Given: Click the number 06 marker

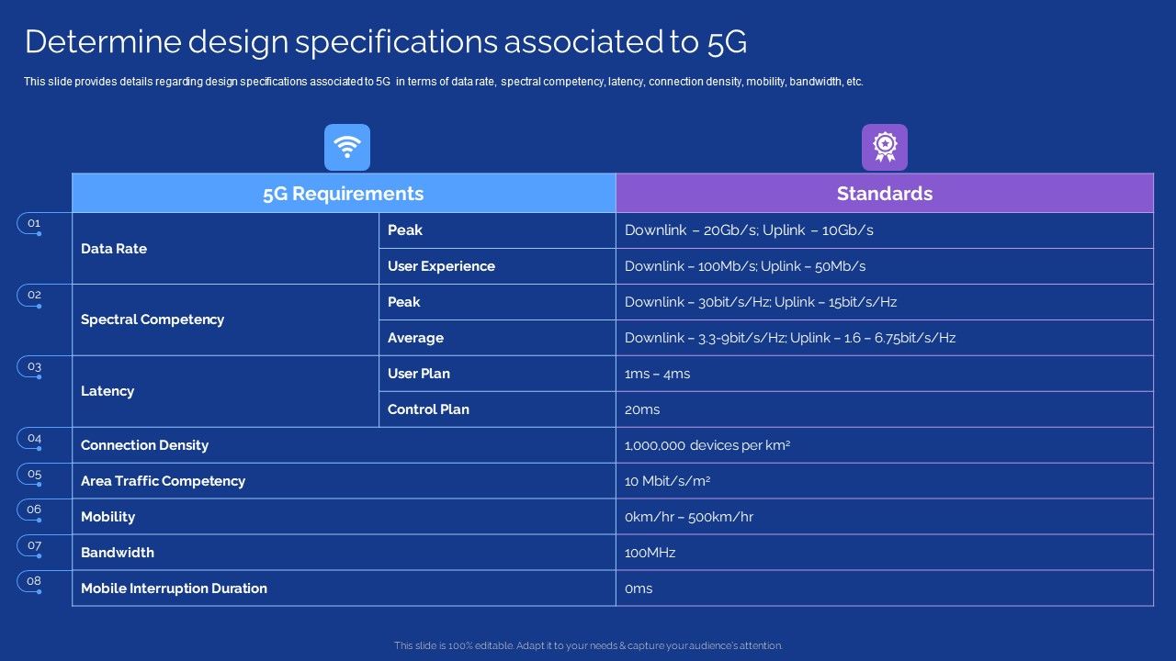Looking at the screenshot, I should pos(34,510).
